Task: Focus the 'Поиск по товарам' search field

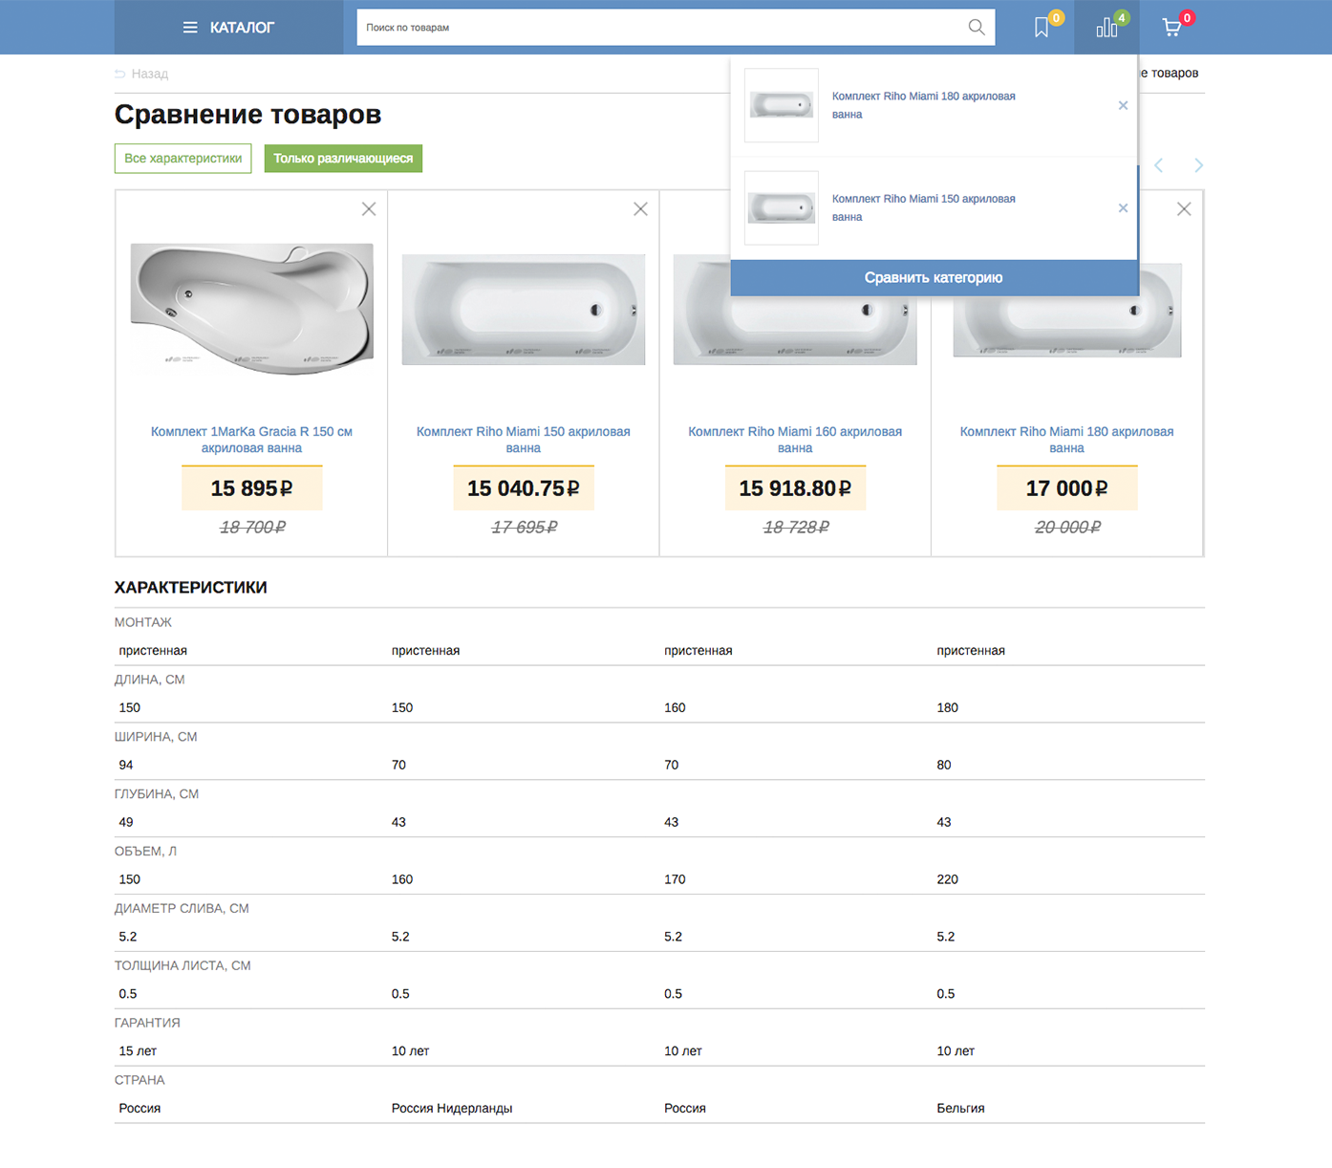Action: coord(659,28)
